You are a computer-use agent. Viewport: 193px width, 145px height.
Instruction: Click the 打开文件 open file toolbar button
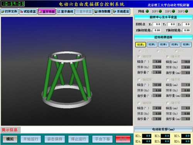coord(9,12)
